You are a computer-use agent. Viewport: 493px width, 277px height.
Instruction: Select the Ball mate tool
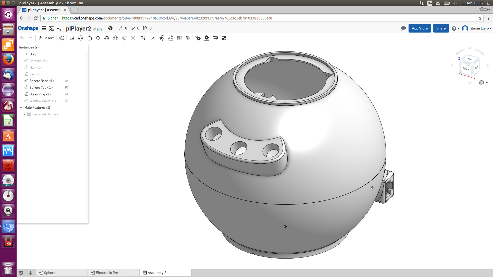124,38
